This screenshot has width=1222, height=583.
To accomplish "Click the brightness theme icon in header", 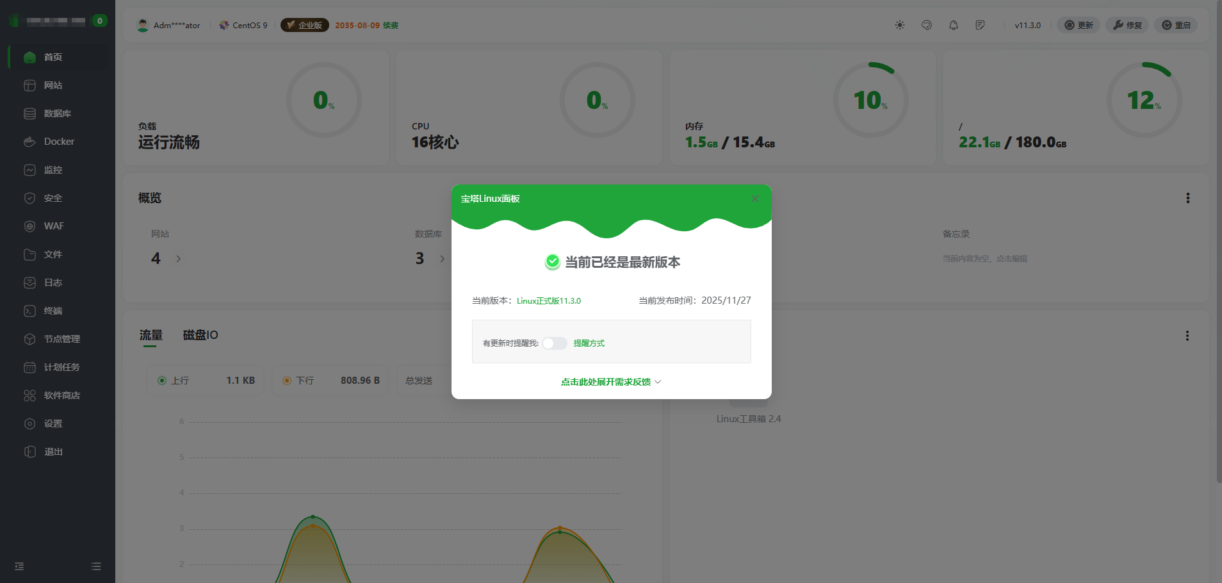I will click(900, 25).
